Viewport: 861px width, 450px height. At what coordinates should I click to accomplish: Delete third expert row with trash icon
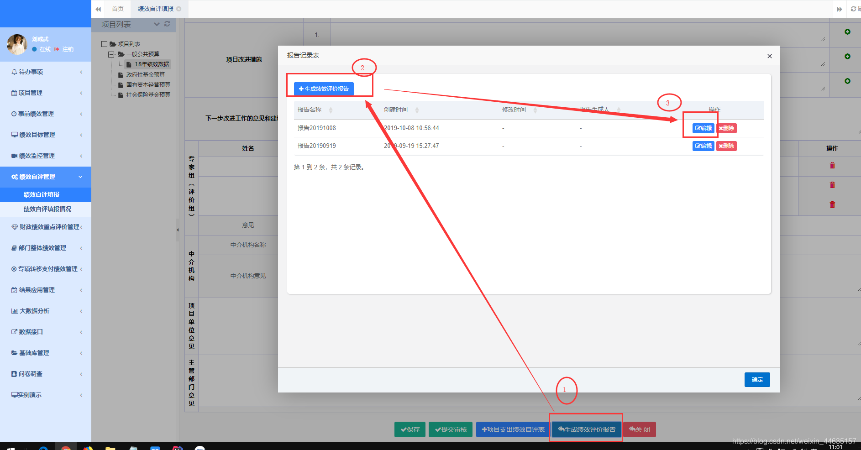(x=832, y=204)
